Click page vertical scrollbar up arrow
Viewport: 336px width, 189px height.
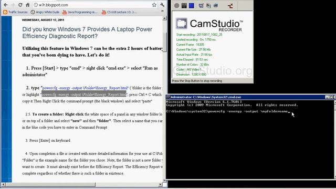tap(164, 18)
